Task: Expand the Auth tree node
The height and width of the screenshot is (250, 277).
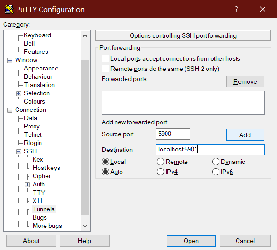Action: click(x=27, y=185)
